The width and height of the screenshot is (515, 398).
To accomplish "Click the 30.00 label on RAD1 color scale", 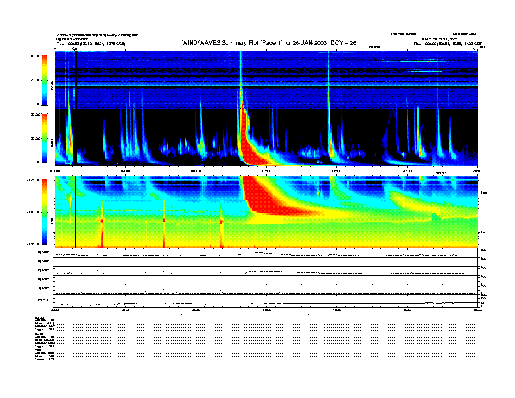I will (35, 139).
